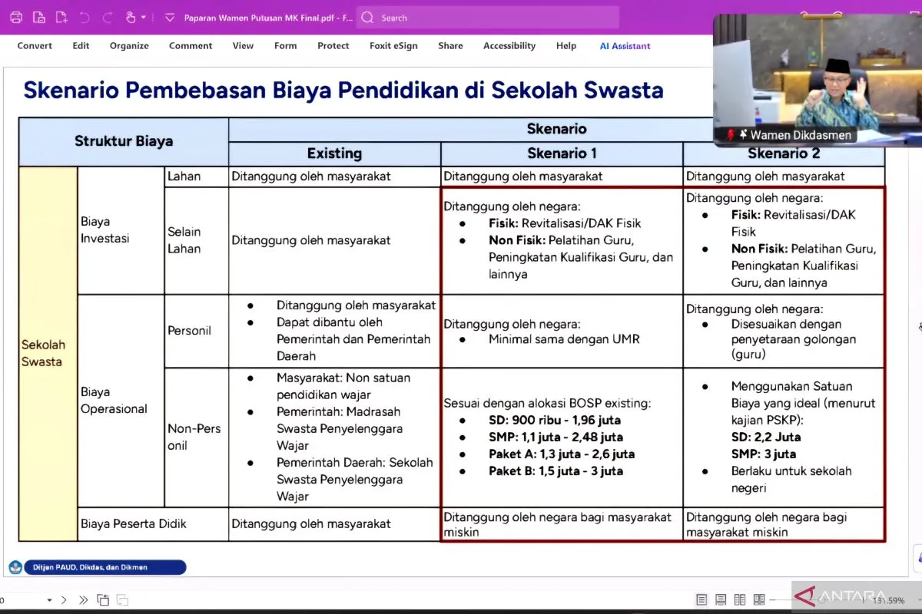
Task: Open the quick access toolbar customize dropdown
Action: point(169,17)
